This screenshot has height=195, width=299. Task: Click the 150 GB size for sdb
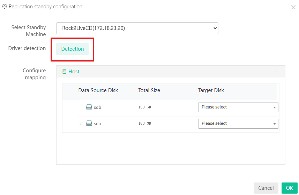144,107
